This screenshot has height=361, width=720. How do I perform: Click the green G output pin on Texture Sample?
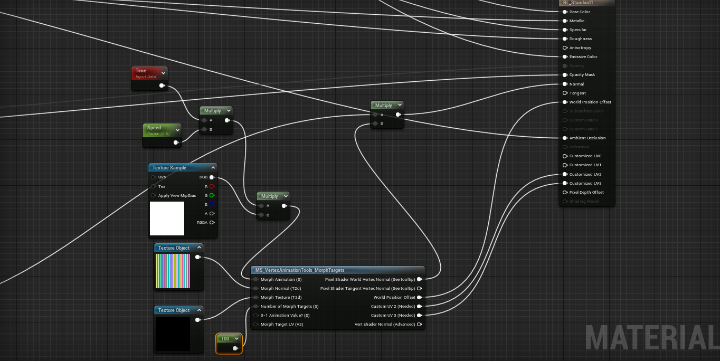[212, 195]
